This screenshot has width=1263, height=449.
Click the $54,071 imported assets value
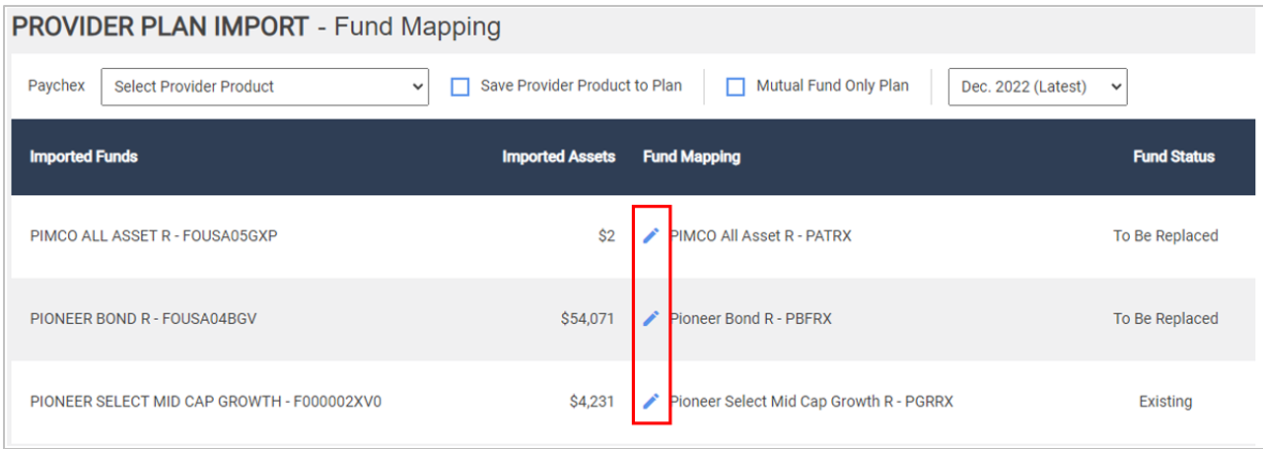586,319
